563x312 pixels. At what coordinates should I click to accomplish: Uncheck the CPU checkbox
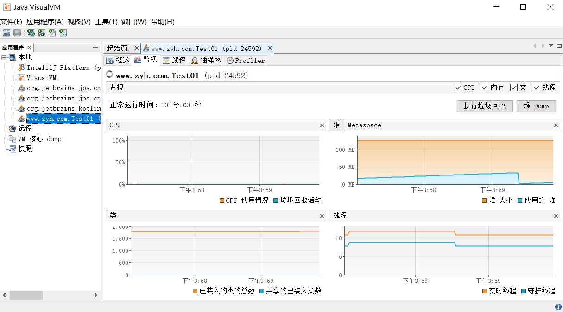point(458,87)
